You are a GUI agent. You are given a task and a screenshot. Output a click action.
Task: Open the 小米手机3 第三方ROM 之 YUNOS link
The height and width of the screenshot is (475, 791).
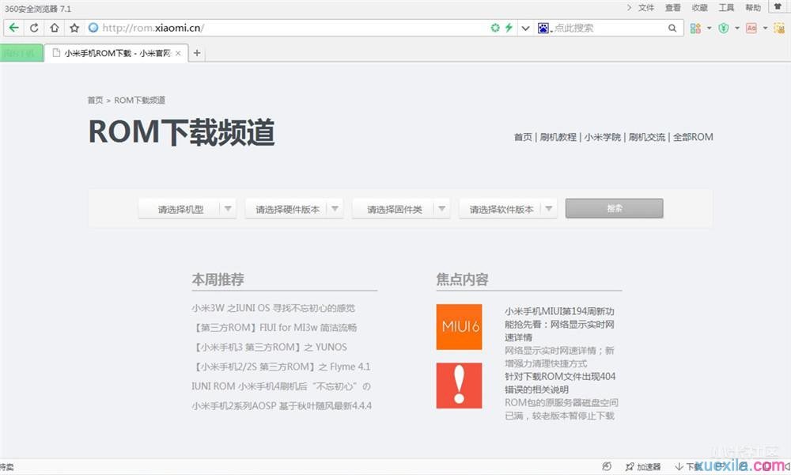tap(270, 348)
